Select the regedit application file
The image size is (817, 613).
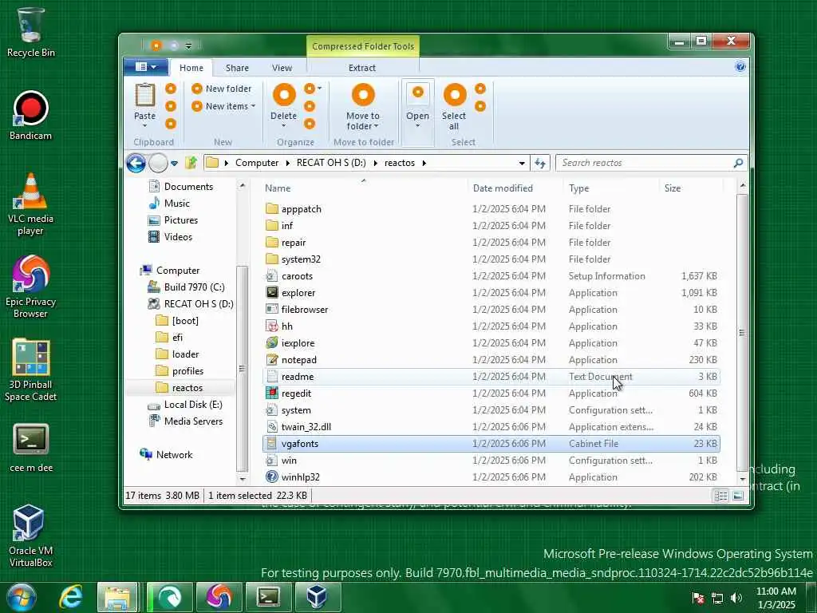tap(491, 394)
